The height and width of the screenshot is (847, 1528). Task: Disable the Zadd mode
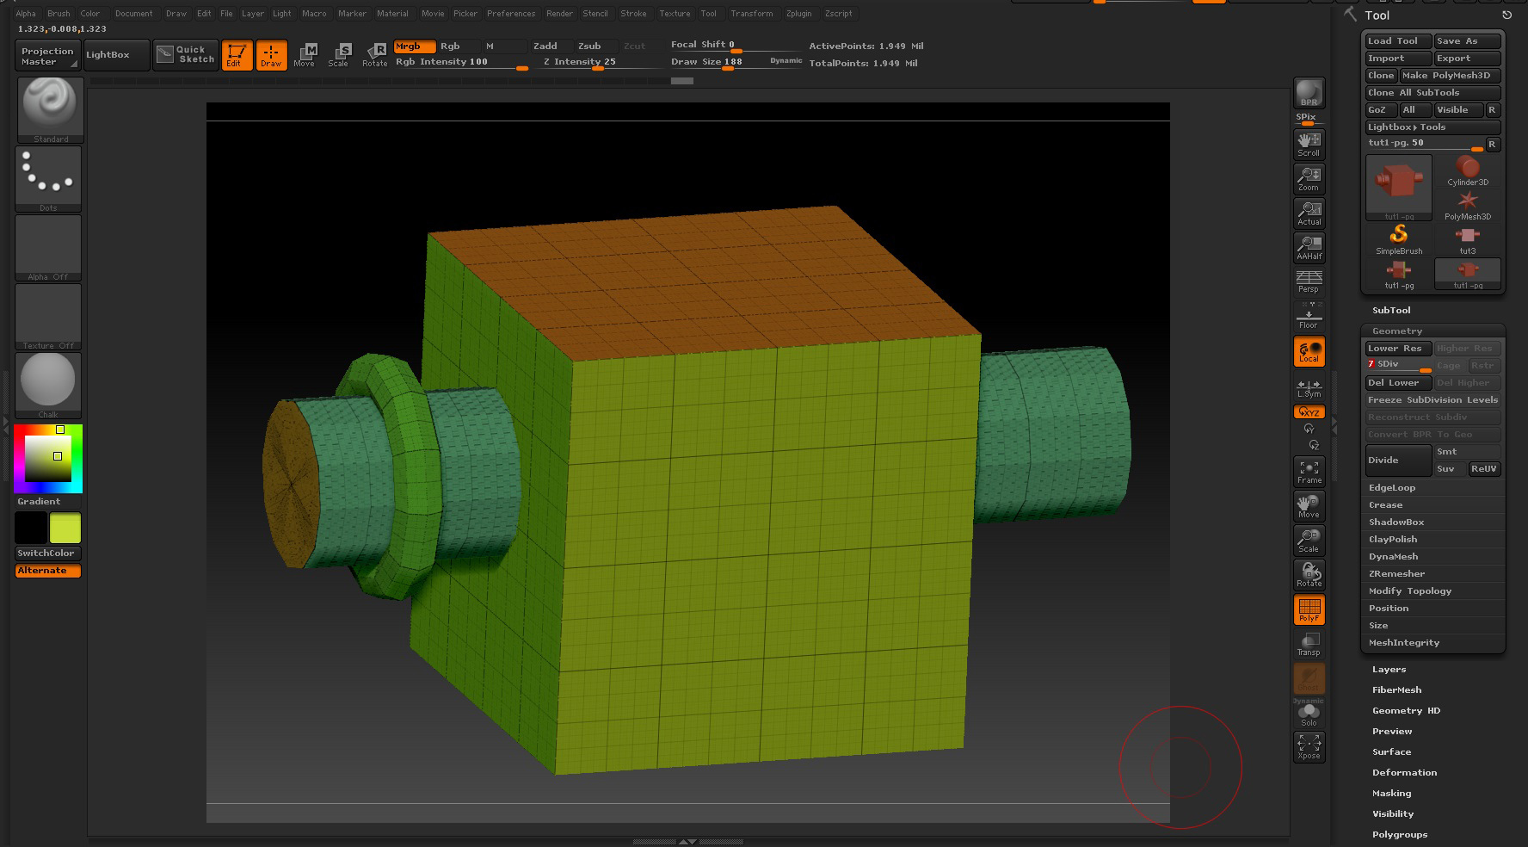[x=545, y=46]
